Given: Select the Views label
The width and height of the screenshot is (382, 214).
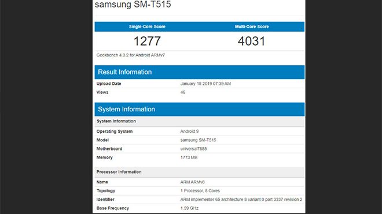Looking at the screenshot, I should coord(102,92).
